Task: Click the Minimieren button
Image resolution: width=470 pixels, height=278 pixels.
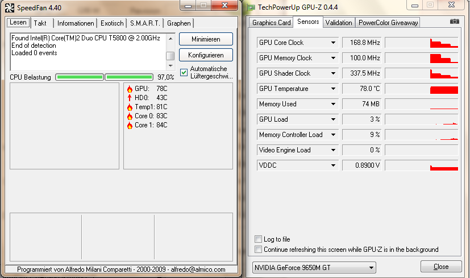Action: click(x=206, y=39)
